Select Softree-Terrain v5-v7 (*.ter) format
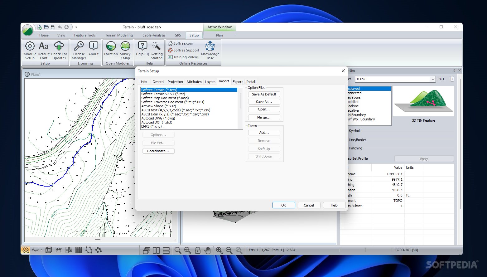The width and height of the screenshot is (487, 277). pos(163,94)
